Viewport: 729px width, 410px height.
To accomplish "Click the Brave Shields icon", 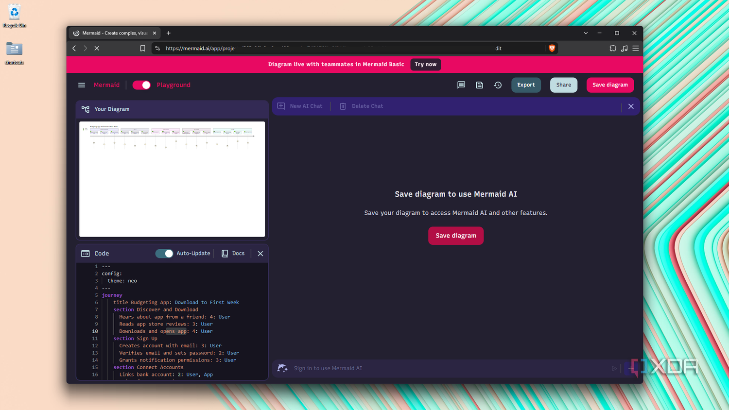I will (552, 48).
